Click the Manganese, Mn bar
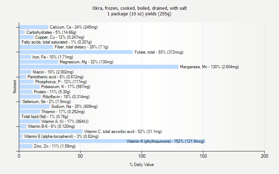The width and height of the screenshot is (279, 174). tap(99, 67)
